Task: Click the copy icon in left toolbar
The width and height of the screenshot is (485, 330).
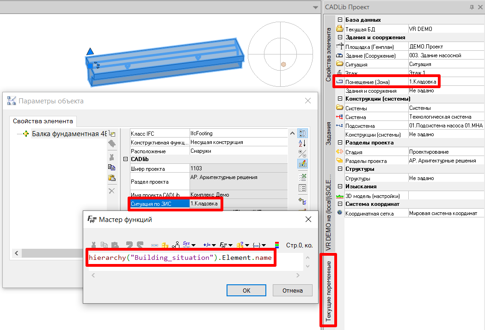Action: pyautogui.click(x=111, y=168)
